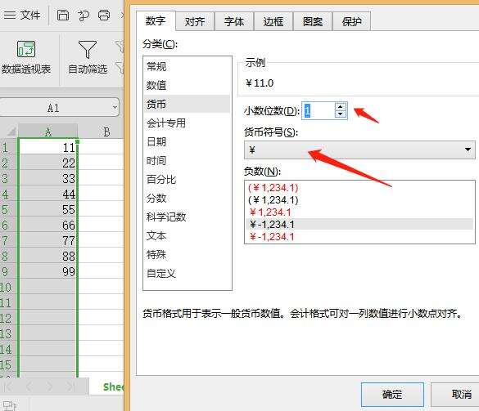This screenshot has height=411, width=479.
Task: Select 百分比 in category list
Action: (161, 180)
